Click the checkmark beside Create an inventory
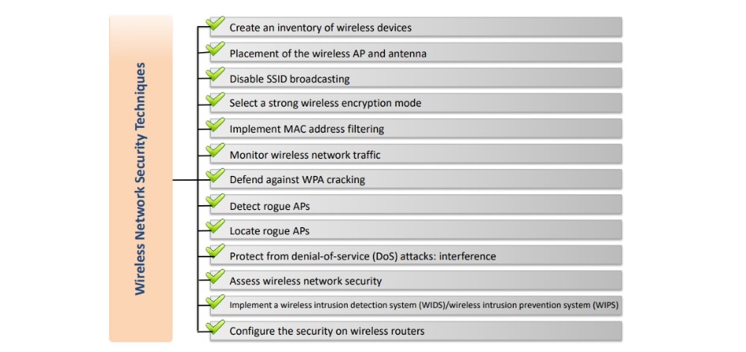Image resolution: width=746 pixels, height=352 pixels. tap(216, 23)
